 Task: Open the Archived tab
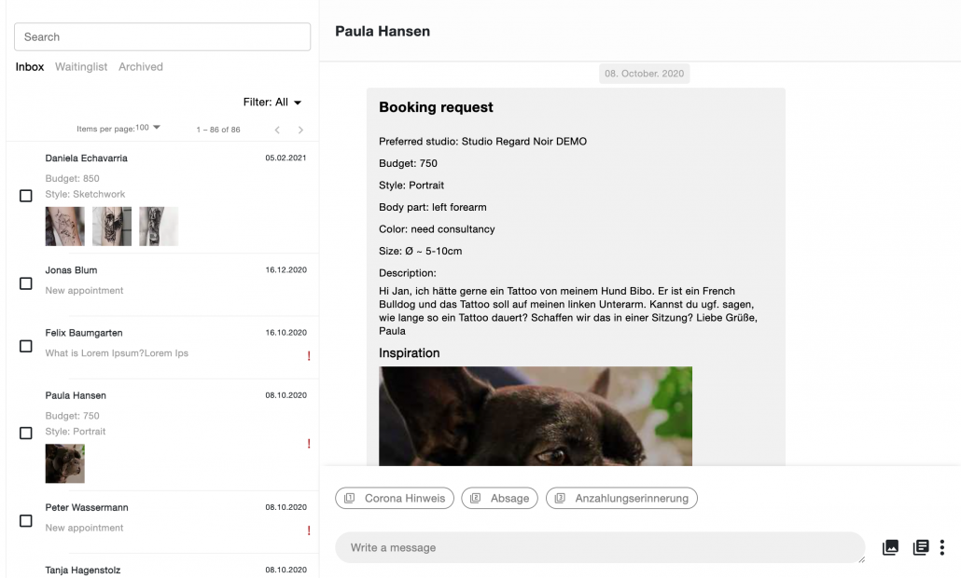(x=141, y=67)
